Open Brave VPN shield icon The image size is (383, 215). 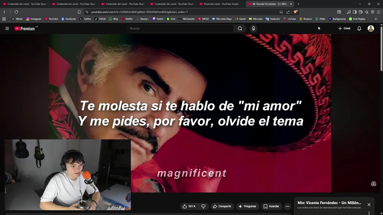[x=373, y=12]
